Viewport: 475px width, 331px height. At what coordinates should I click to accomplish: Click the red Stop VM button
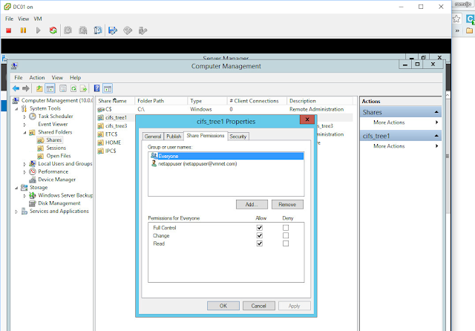pyautogui.click(x=8, y=30)
